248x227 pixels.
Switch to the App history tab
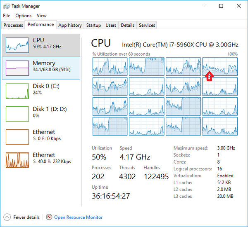tap(70, 25)
